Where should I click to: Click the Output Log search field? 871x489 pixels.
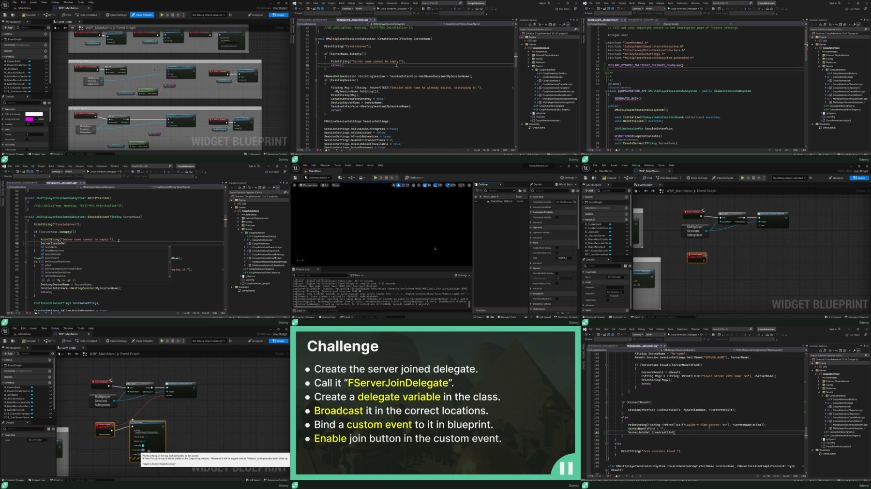click(319, 275)
